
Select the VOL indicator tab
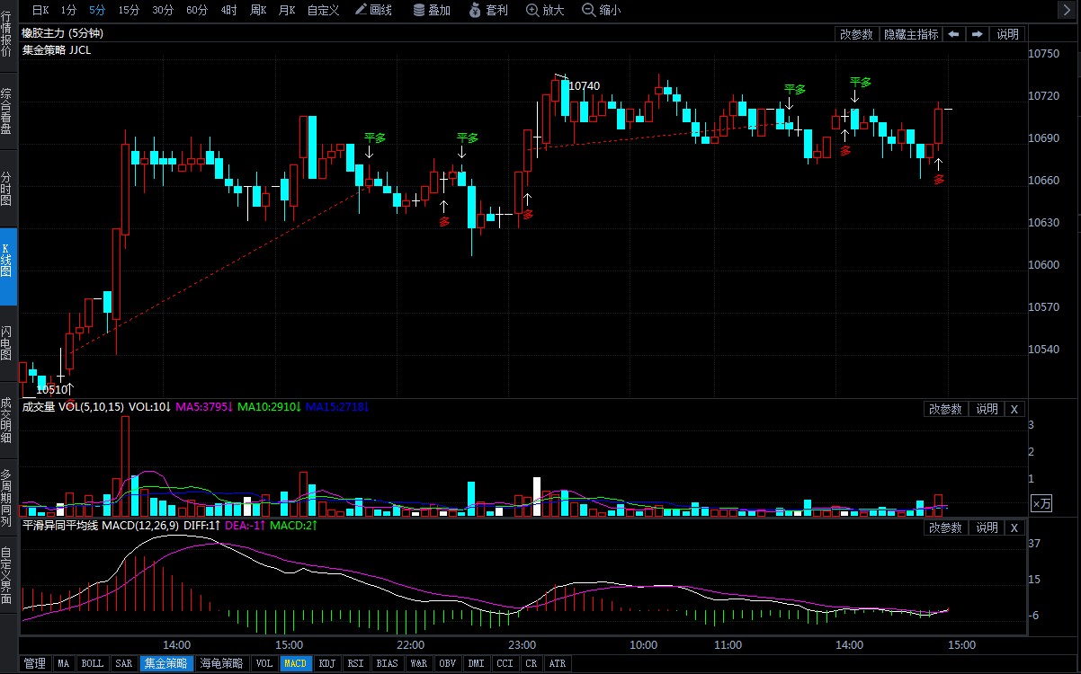pyautogui.click(x=264, y=664)
